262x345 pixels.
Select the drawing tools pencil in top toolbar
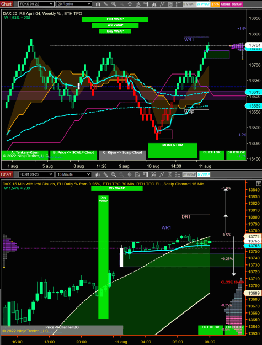106,4
